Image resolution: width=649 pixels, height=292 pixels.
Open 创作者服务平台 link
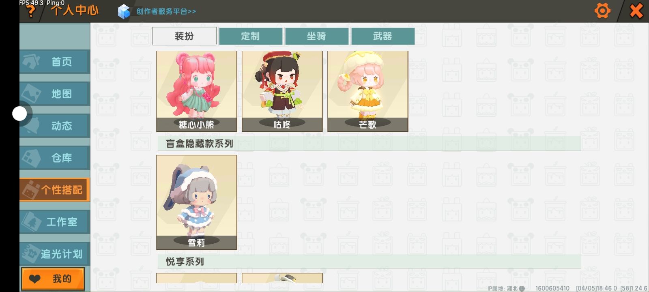tap(166, 11)
